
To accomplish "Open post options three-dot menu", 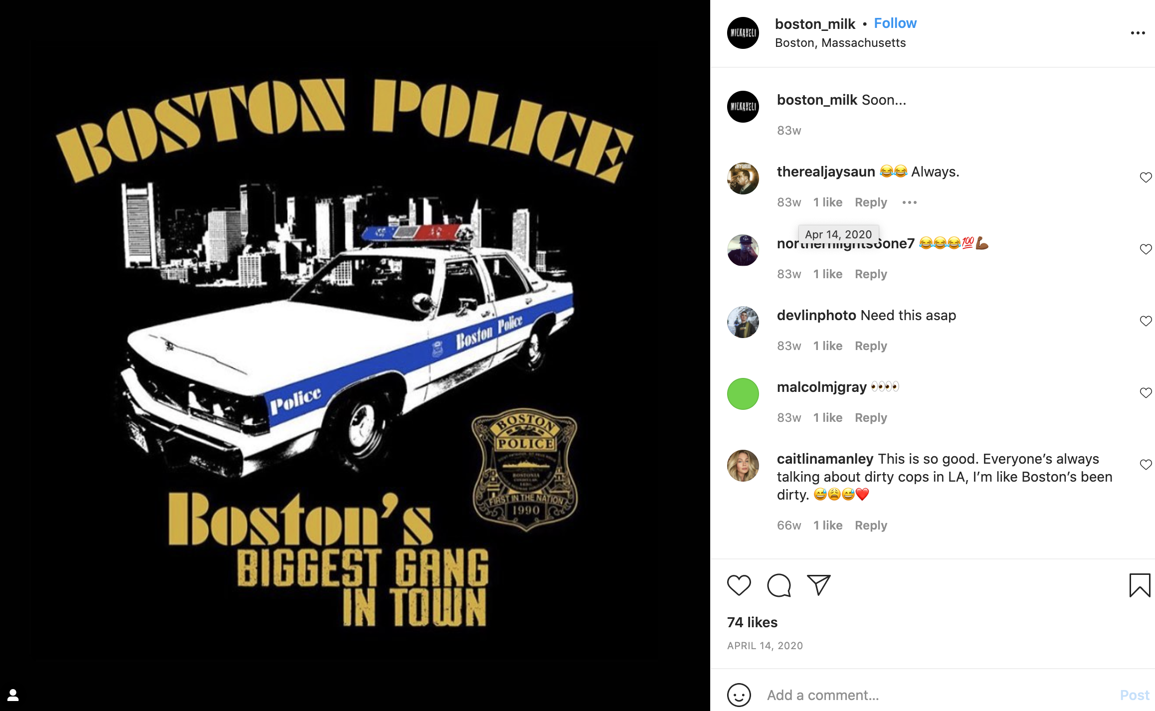I will [1138, 33].
